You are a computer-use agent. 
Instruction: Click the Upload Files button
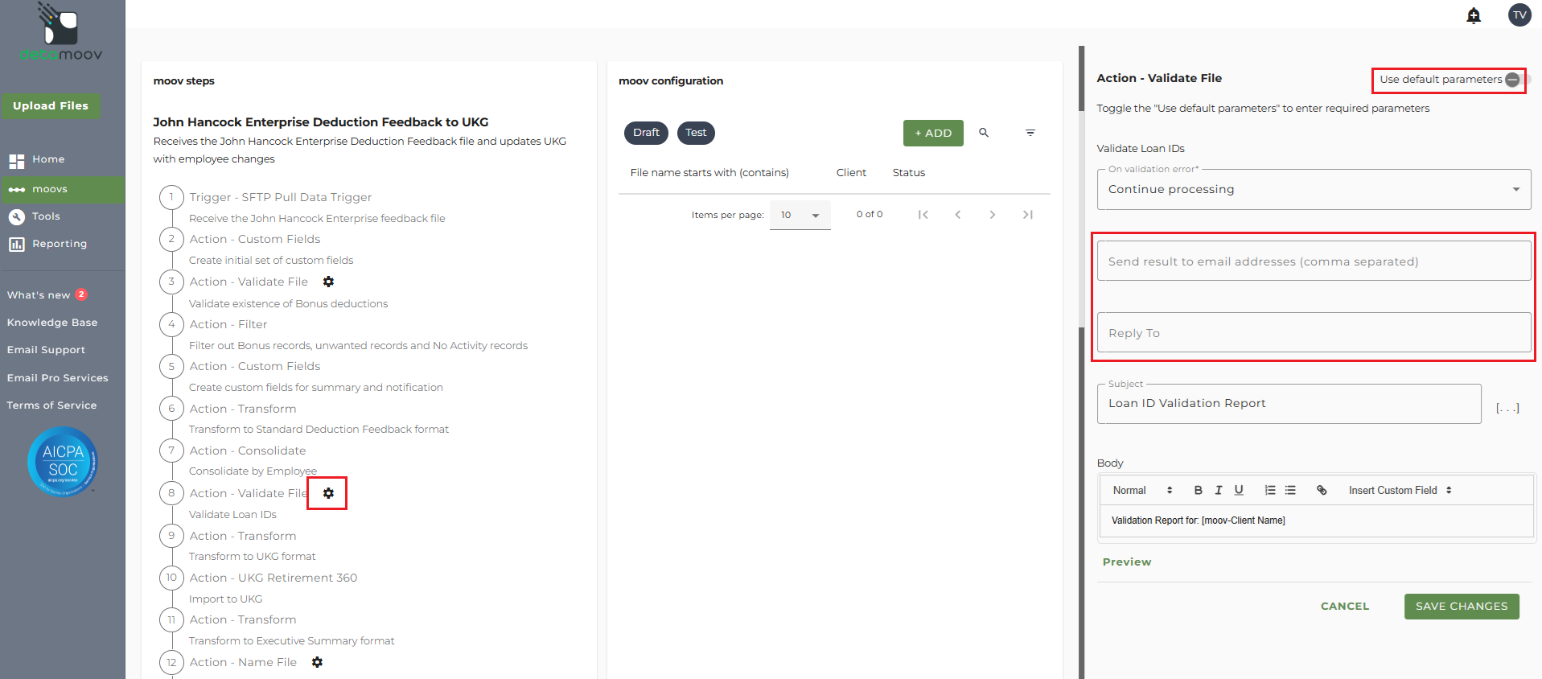[51, 106]
